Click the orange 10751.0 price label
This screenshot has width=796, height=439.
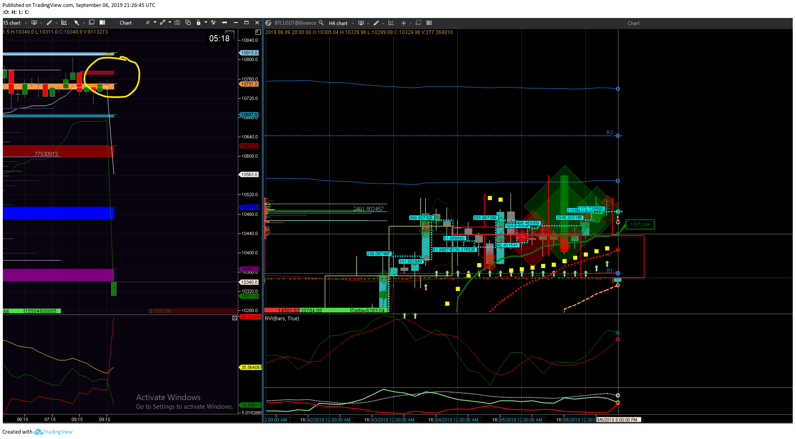pos(249,84)
